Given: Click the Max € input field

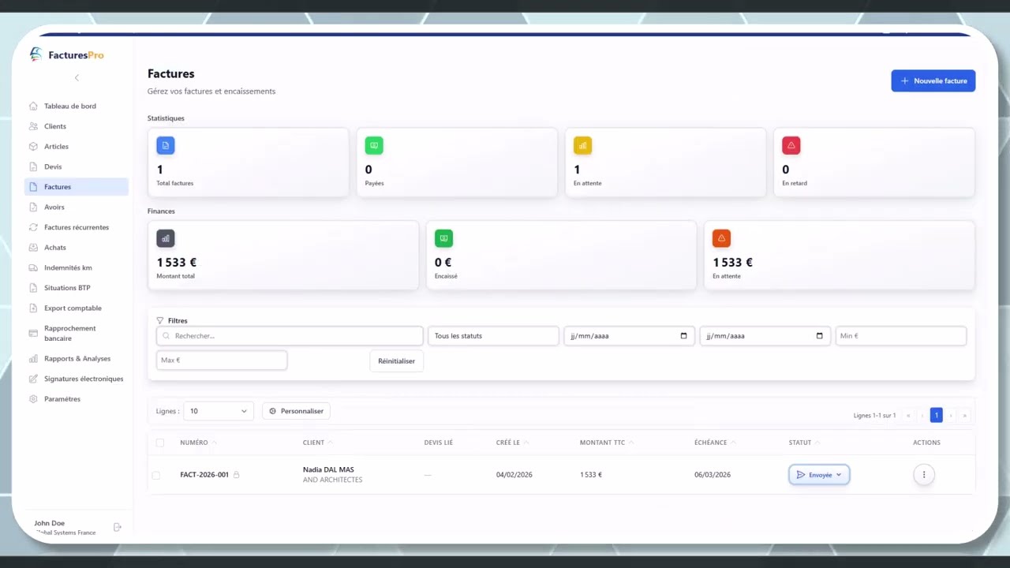Looking at the screenshot, I should [x=222, y=361].
